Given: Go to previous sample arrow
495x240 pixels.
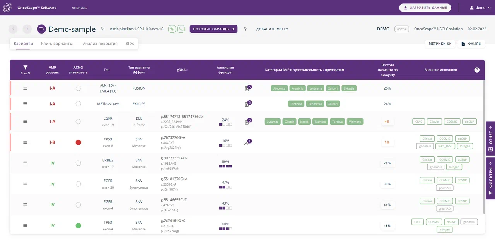Looking at the screenshot, I should click(x=13, y=29).
